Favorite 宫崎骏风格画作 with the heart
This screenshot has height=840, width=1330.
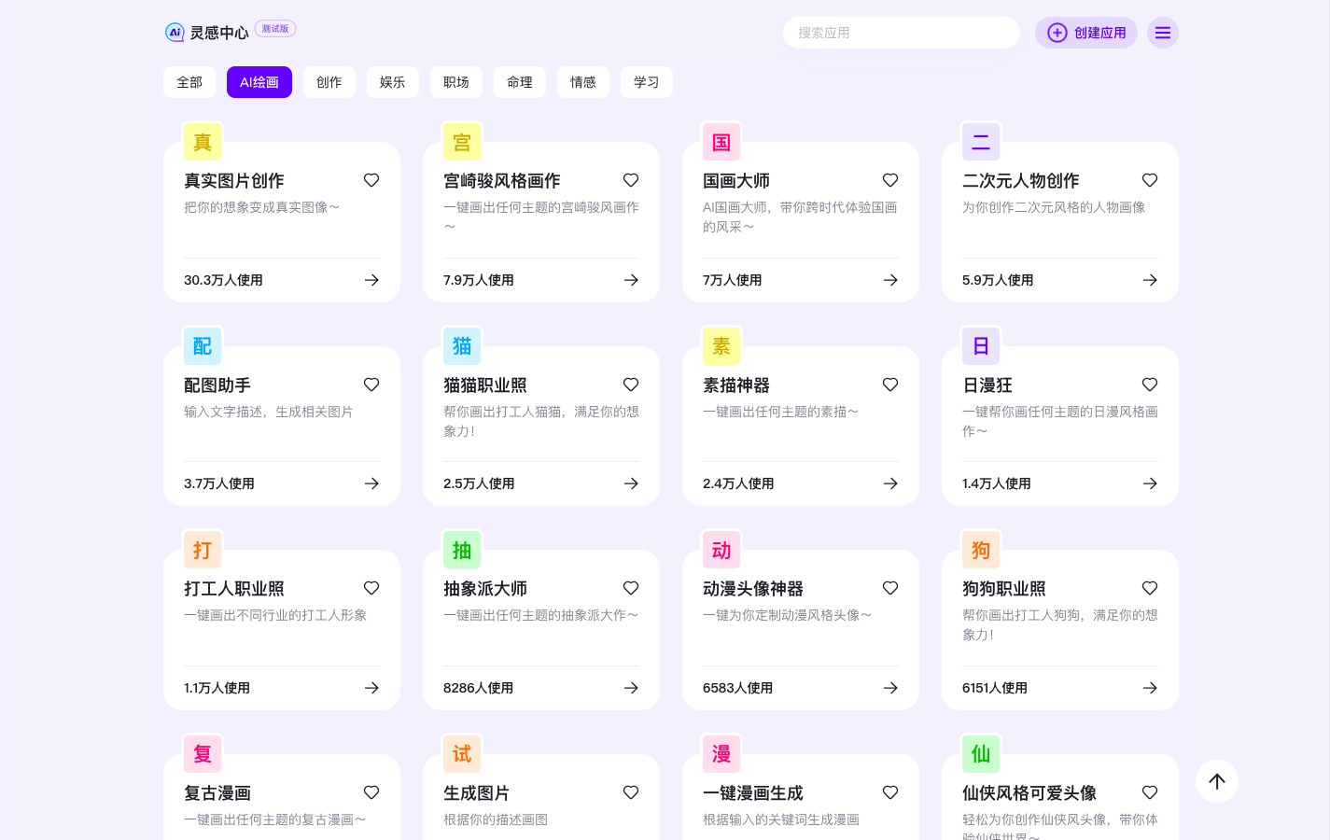pyautogui.click(x=631, y=180)
